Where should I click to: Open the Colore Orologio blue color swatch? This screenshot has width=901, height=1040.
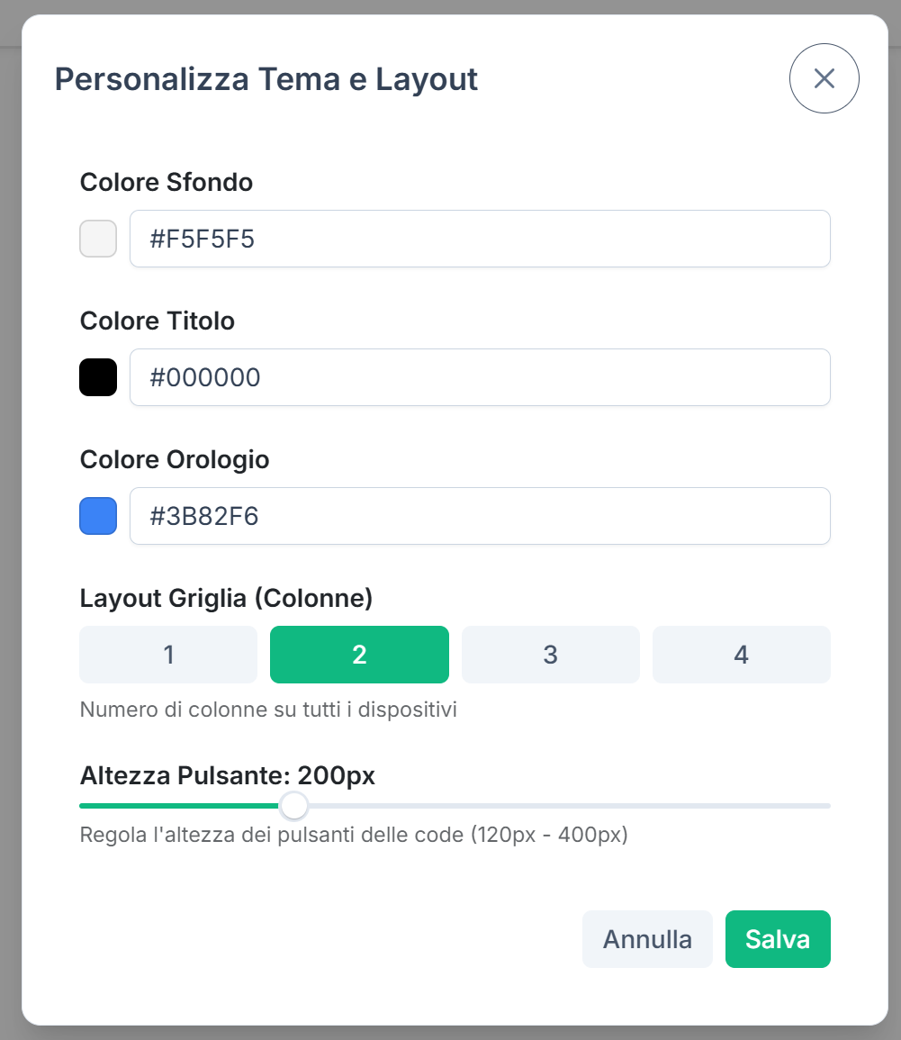97,515
